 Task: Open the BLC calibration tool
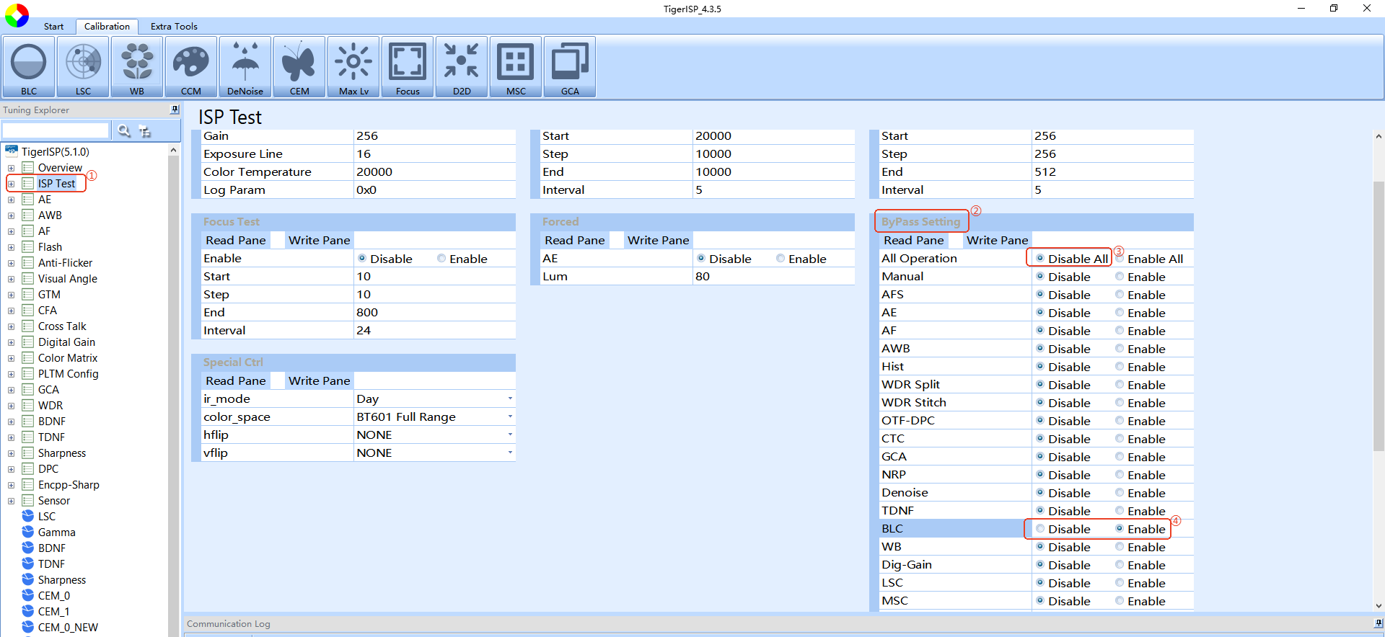tap(29, 67)
